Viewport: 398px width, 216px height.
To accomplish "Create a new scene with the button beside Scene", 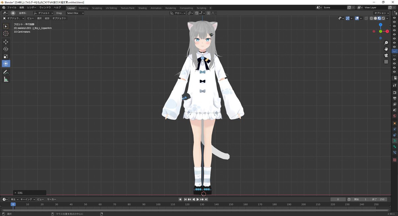I will [349, 7].
